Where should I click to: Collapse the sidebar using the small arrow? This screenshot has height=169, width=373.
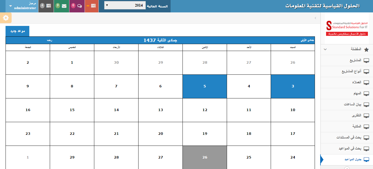click(x=315, y=18)
